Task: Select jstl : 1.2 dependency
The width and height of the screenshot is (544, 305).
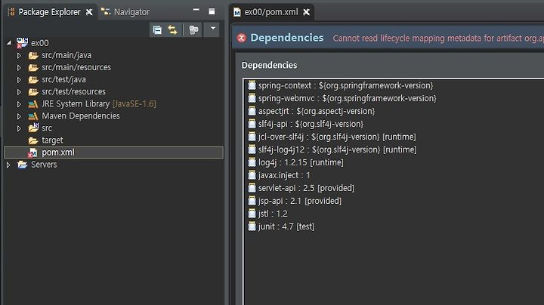Action: coord(273,214)
